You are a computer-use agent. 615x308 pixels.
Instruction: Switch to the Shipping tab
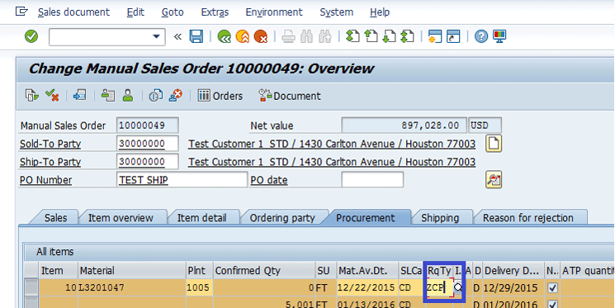[x=440, y=218]
